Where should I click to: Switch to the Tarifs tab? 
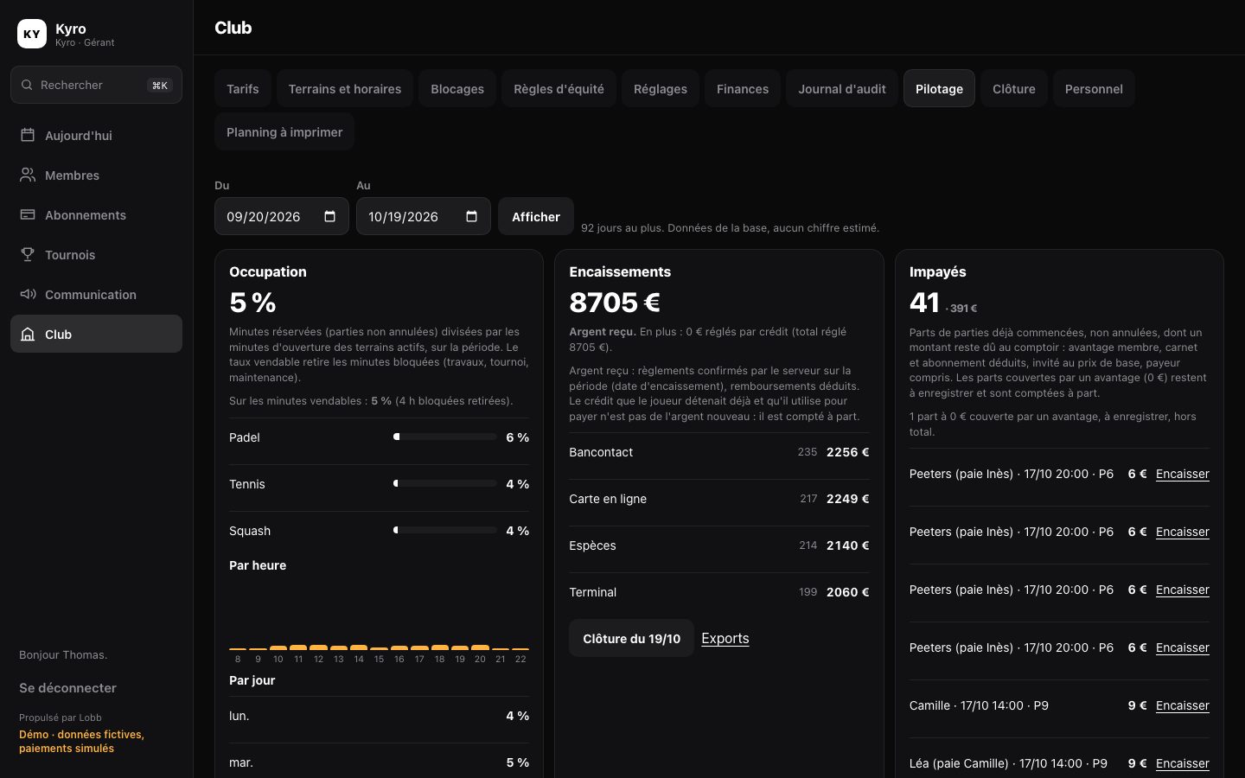(243, 88)
